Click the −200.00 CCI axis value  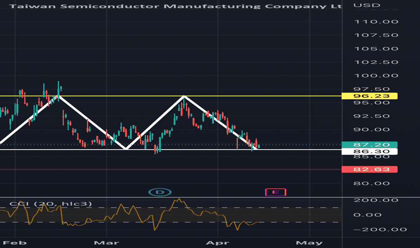(380, 230)
